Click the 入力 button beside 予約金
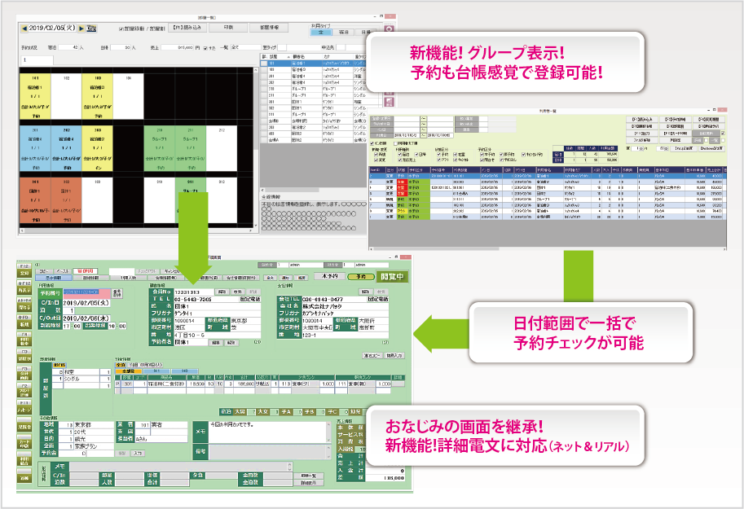The width and height of the screenshot is (744, 509). (138, 454)
